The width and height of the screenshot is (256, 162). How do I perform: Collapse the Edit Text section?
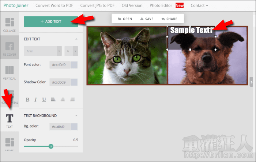pyautogui.click(x=76, y=39)
